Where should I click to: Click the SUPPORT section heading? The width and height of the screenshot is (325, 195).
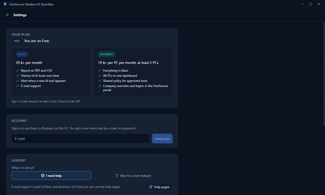point(18,160)
